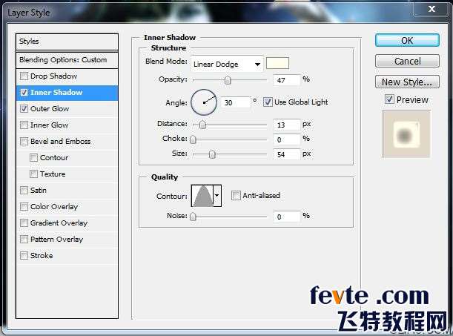Enable the Stroke checkbox
The width and height of the screenshot is (453, 336).
tap(24, 256)
